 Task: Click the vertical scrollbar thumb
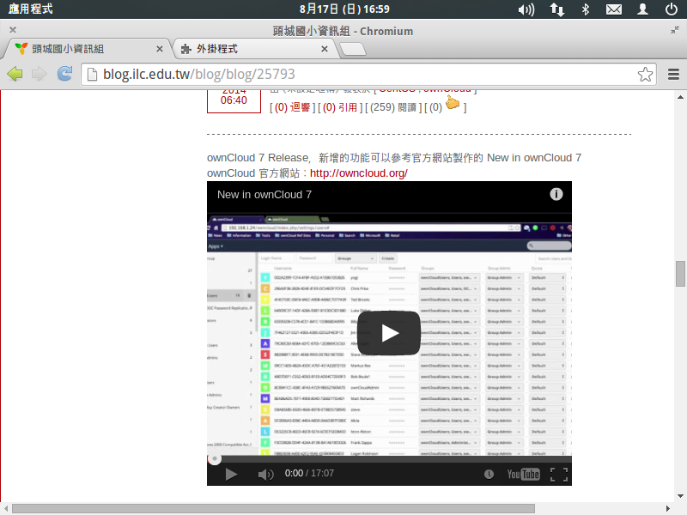680,274
